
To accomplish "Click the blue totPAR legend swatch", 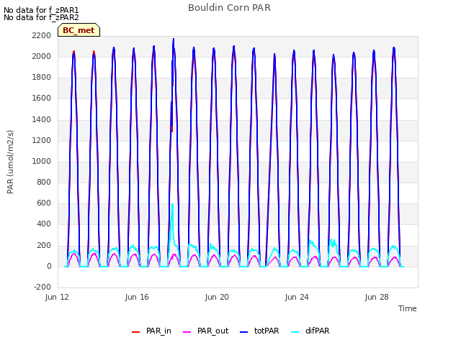I will coord(243,332).
